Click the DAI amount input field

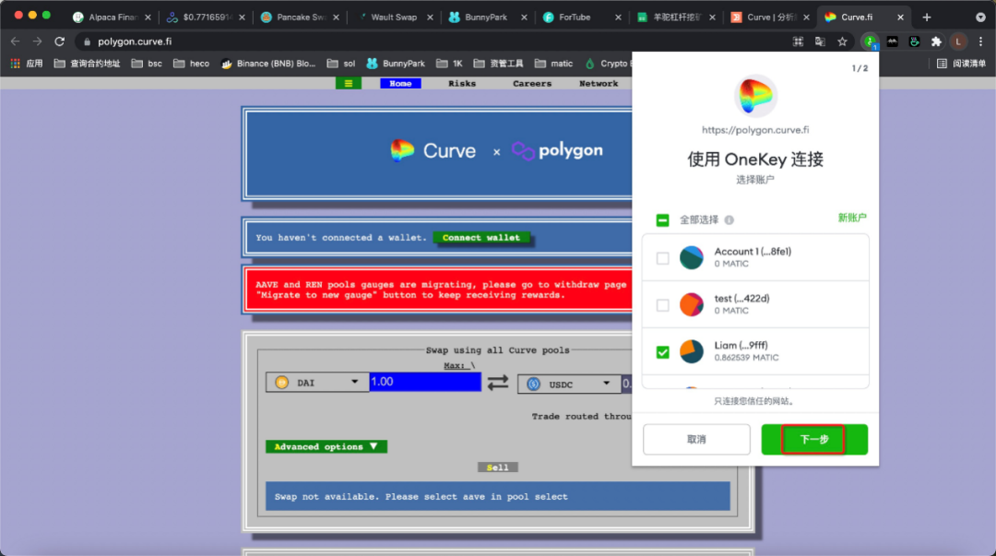coord(424,382)
